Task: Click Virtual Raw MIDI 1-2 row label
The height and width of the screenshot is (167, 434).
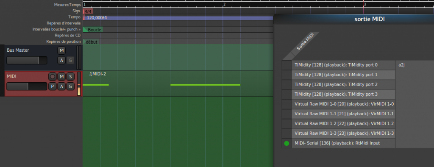Action: tap(343, 124)
